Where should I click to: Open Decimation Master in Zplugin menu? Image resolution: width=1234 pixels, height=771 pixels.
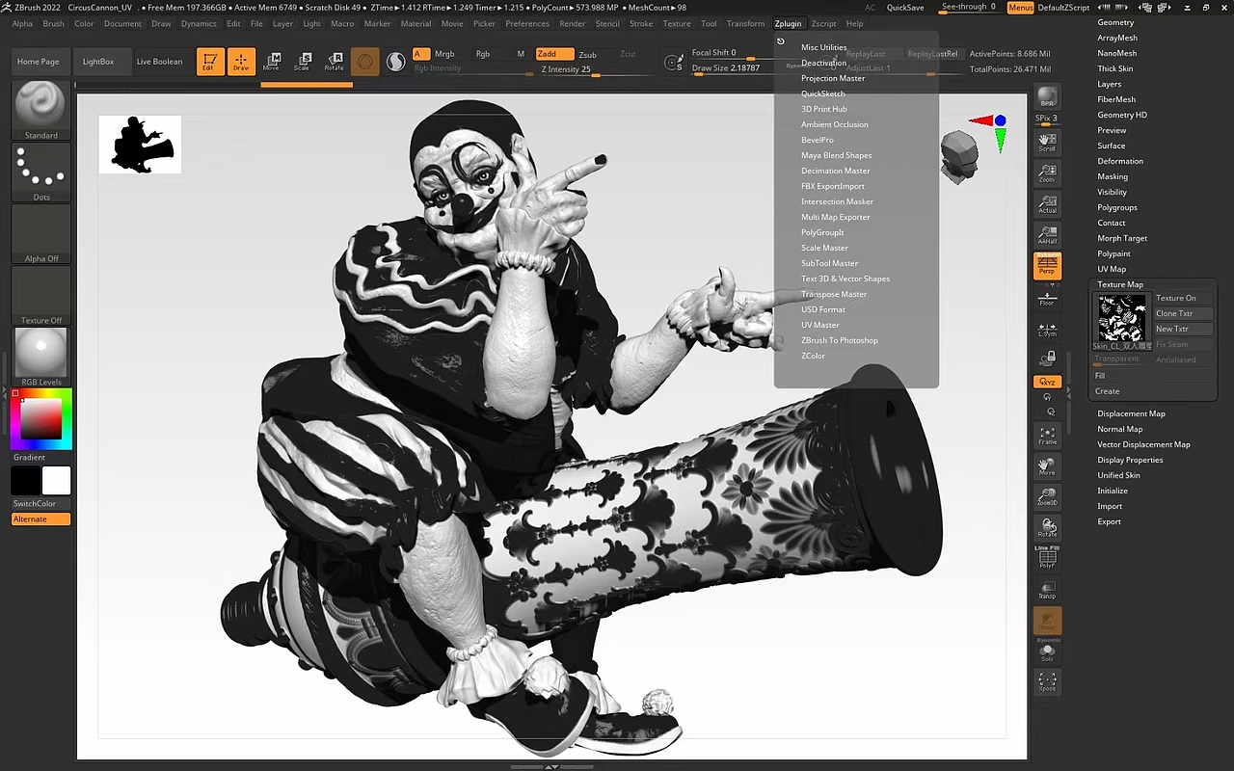836,171
